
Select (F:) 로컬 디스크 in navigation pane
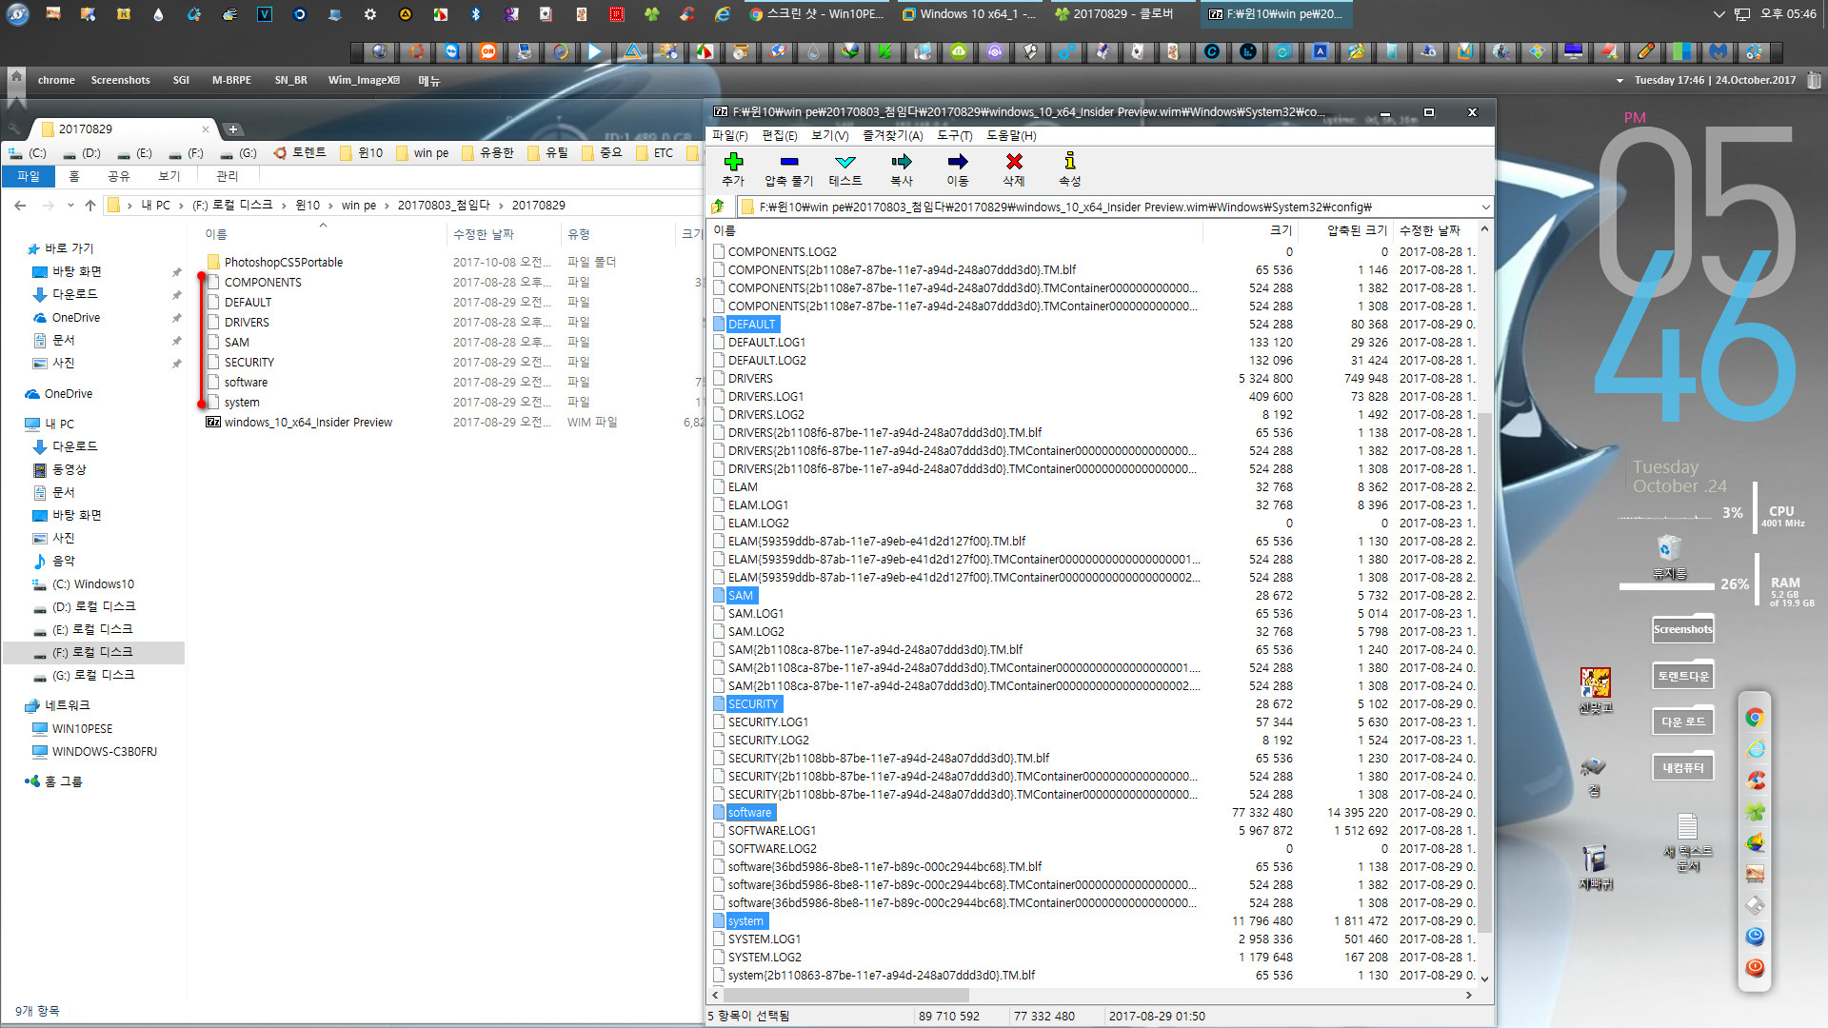(93, 652)
